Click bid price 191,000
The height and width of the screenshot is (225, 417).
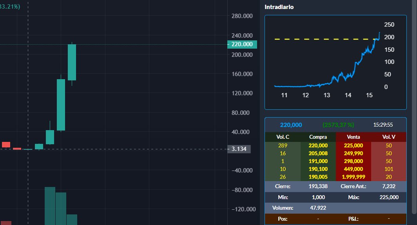[318, 161]
